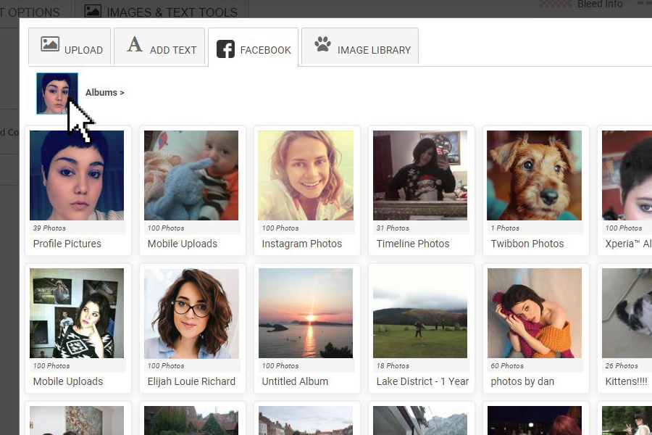Click the 1 Photos count label
This screenshot has width=652, height=435.
click(505, 228)
